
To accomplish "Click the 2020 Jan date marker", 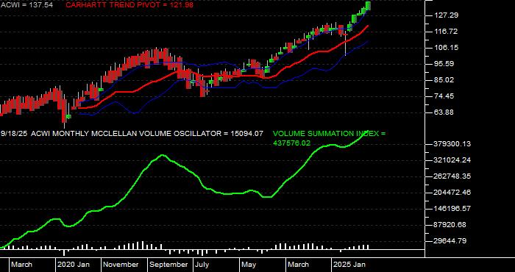I will tap(74, 265).
